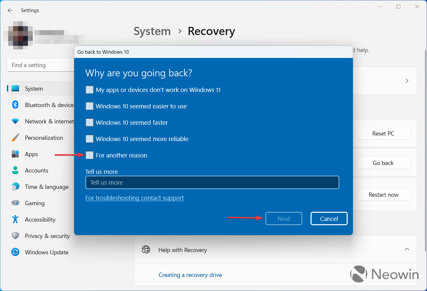The image size is (427, 291).
Task: Click the Restart now button
Action: [383, 195]
